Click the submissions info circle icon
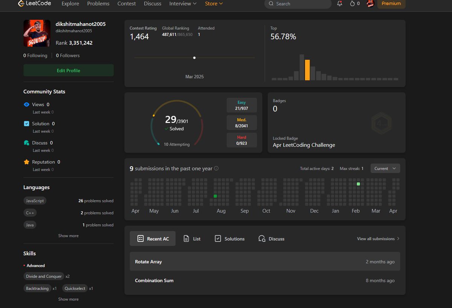452x308 pixels. click(216, 168)
